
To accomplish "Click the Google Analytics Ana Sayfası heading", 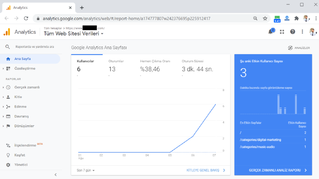I will point(99,48).
